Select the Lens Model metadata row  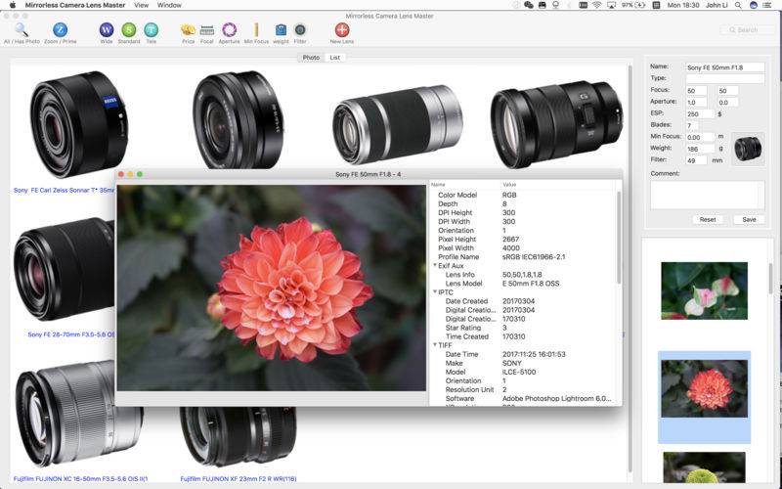click(x=523, y=284)
